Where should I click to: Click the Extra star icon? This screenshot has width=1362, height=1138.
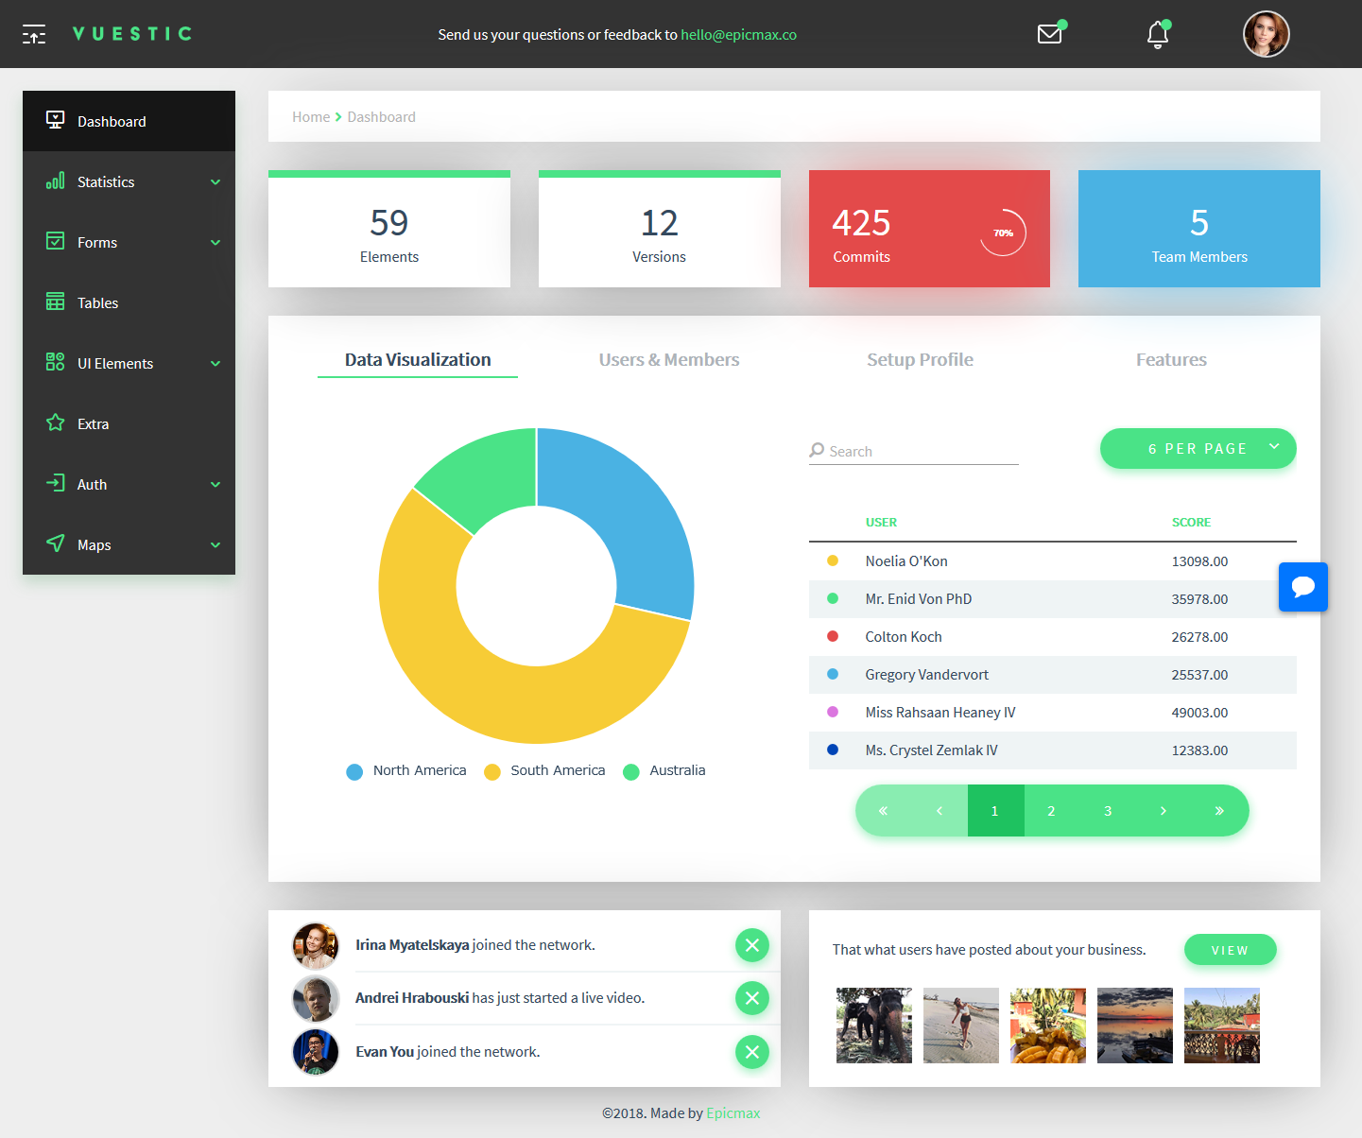(x=56, y=422)
